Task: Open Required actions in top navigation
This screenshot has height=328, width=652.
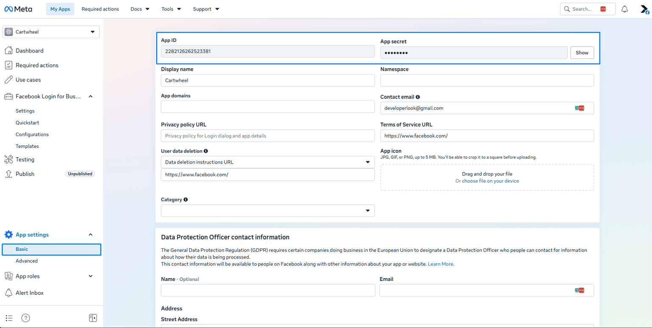Action: 100,9
